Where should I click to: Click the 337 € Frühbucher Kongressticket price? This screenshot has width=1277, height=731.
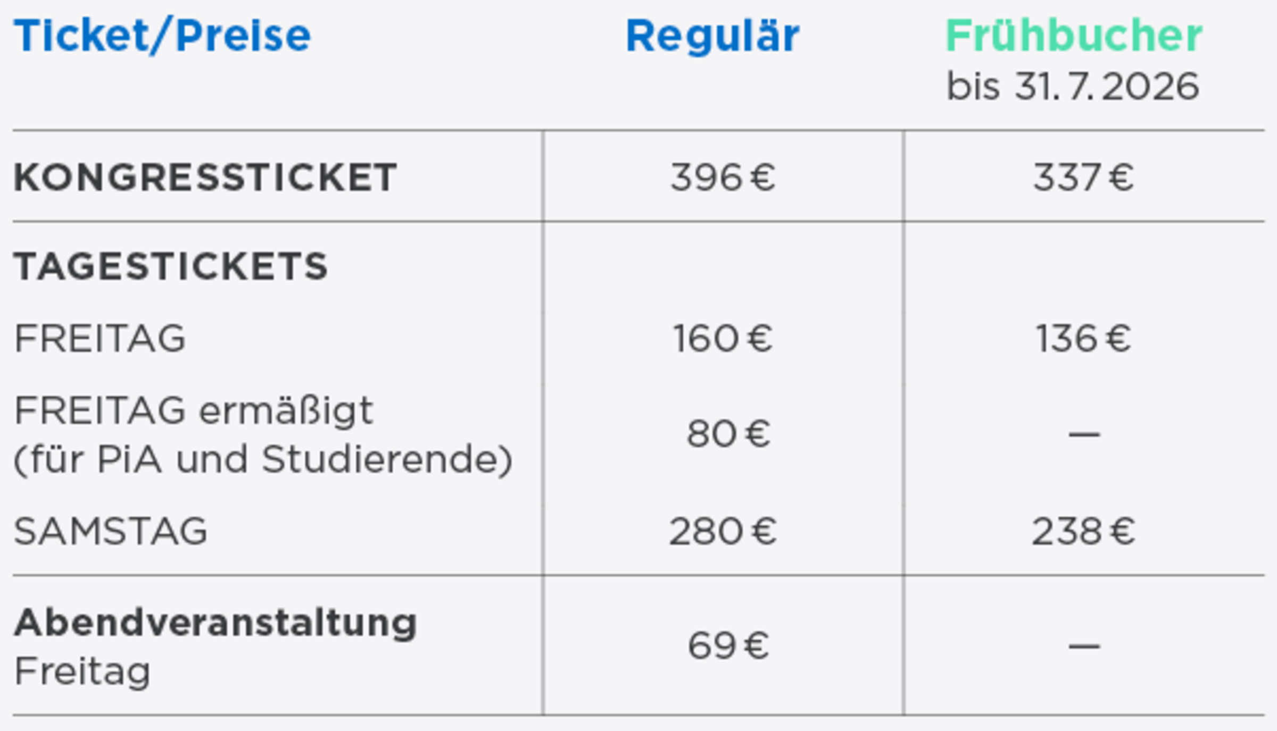pyautogui.click(x=1083, y=177)
